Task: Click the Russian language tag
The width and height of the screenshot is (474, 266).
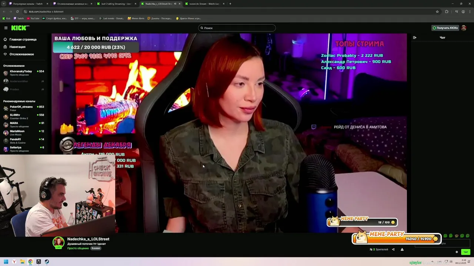Action: tap(96, 248)
